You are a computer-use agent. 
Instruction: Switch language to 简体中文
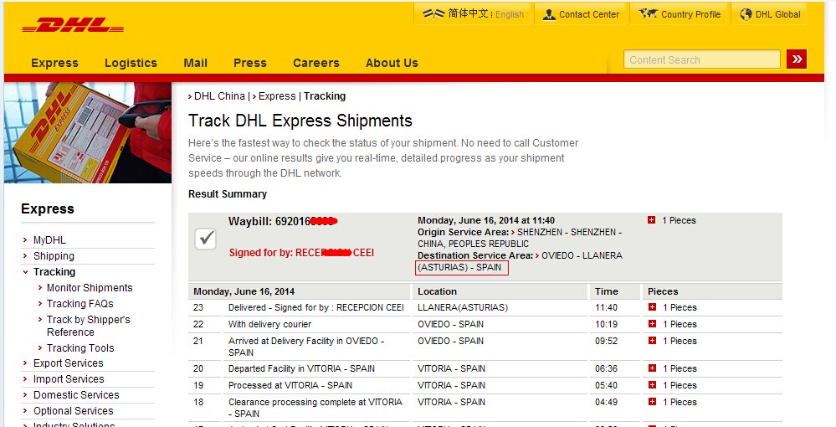point(468,14)
